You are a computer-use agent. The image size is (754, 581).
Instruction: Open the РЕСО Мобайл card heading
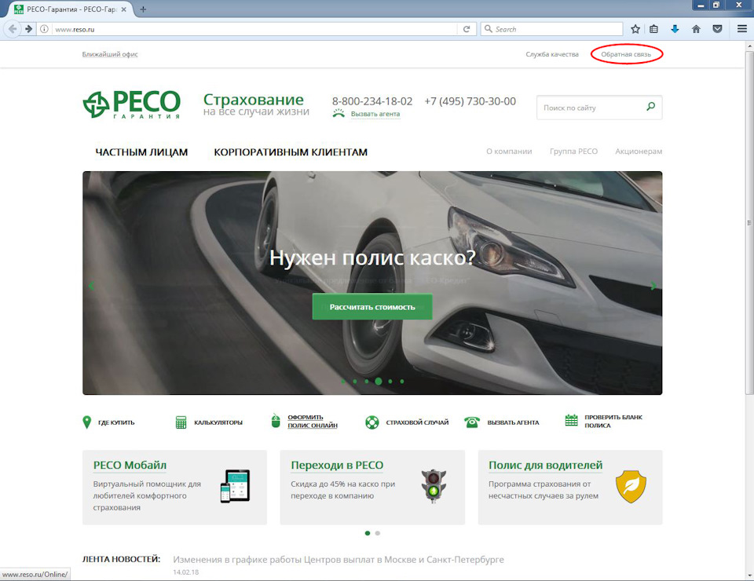[130, 465]
